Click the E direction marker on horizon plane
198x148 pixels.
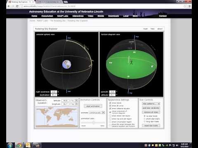(x=152, y=67)
